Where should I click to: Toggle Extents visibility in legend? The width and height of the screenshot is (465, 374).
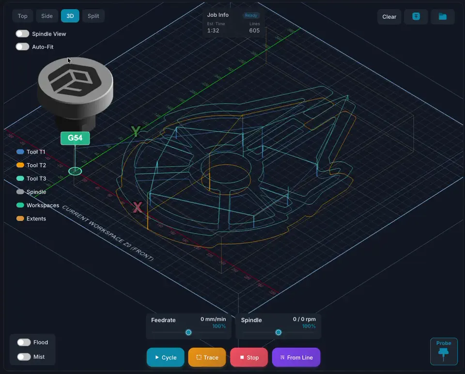point(31,218)
